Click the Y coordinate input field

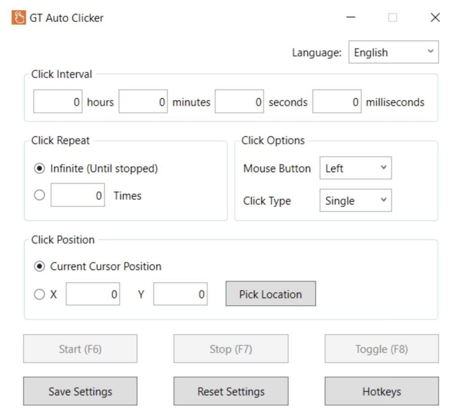coord(180,294)
